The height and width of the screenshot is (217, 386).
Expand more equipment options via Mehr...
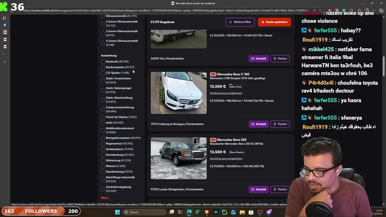(x=105, y=198)
